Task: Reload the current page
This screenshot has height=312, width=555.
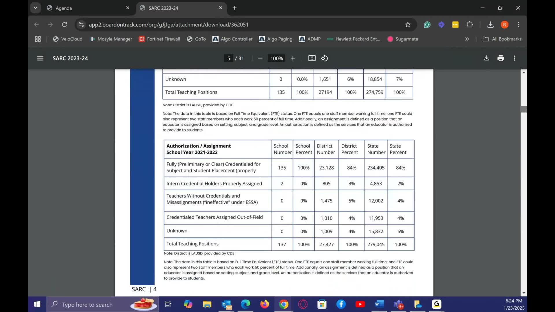Action: (x=64, y=25)
